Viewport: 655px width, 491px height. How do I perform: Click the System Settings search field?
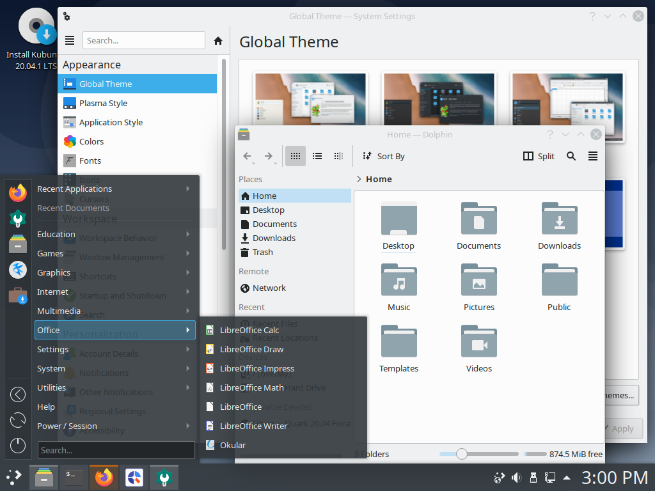tap(144, 40)
